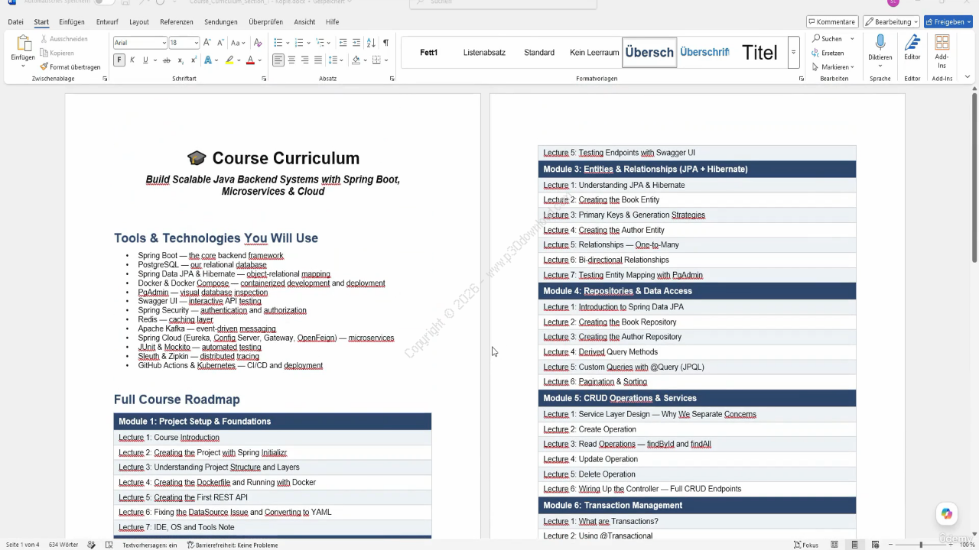The image size is (979, 550).
Task: Select print layout view icon
Action: pos(854,545)
